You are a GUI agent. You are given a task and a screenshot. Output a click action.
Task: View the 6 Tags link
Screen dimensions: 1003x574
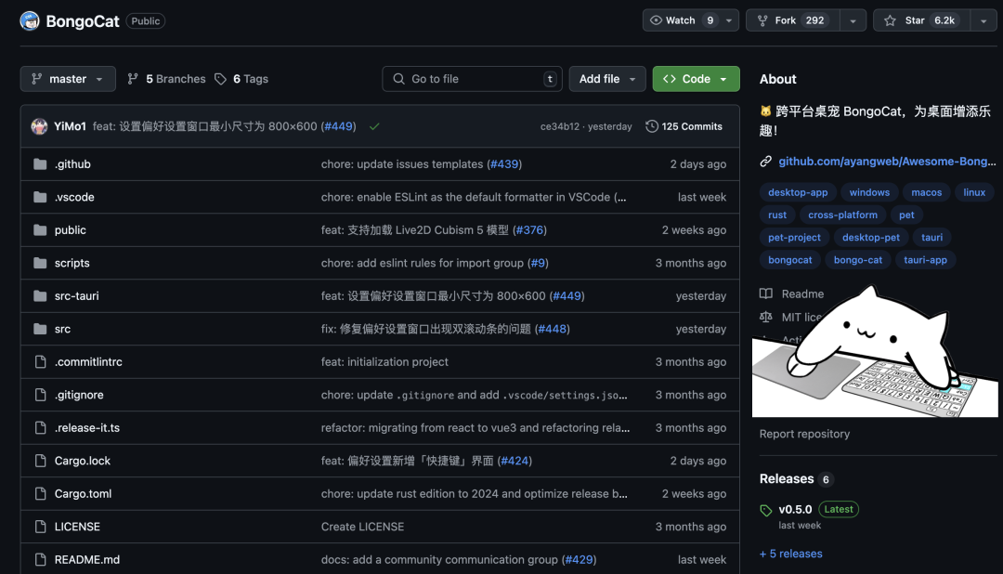pyautogui.click(x=241, y=79)
